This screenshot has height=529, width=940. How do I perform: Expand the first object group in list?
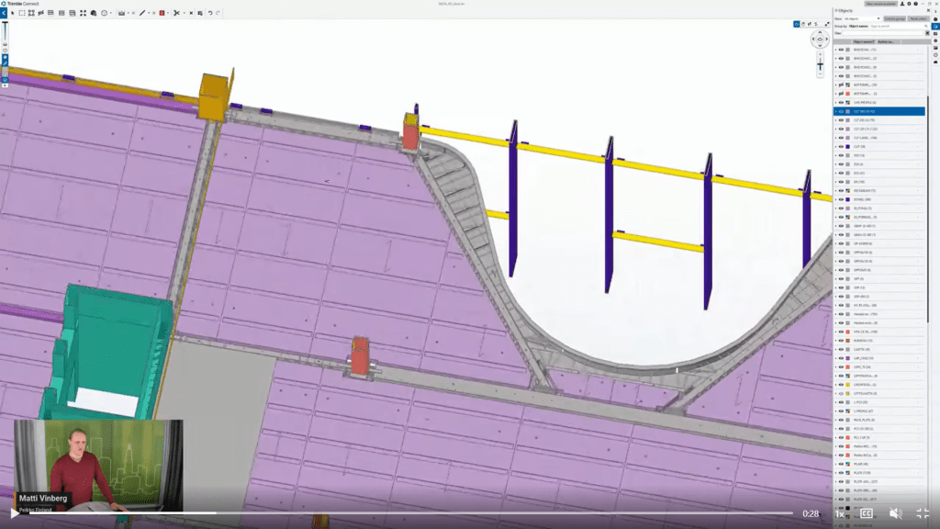[835, 49]
